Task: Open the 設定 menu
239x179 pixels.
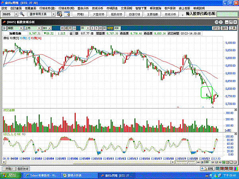Action: coord(4,8)
